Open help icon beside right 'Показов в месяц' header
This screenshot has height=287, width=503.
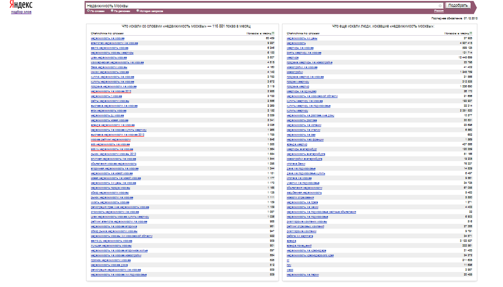tap(471, 33)
